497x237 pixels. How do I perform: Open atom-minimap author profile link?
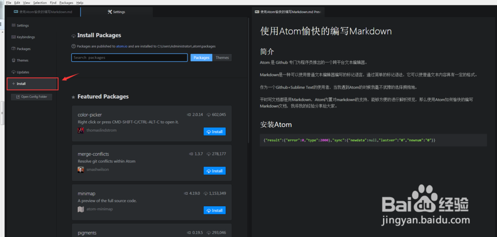point(99,209)
